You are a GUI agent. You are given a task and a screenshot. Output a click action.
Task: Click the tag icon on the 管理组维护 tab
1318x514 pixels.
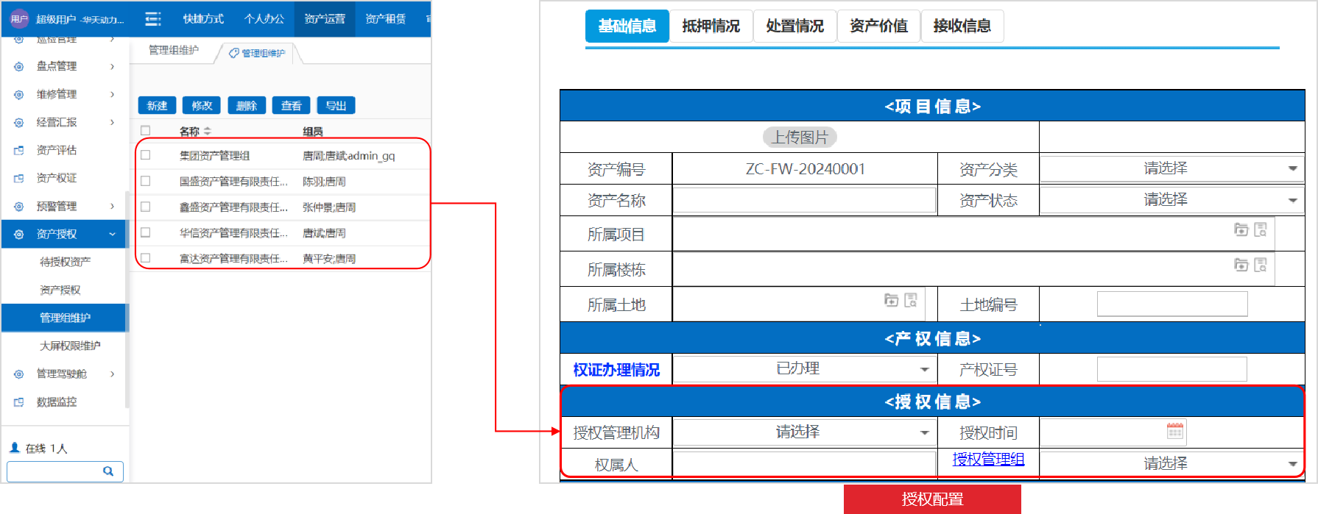(x=234, y=53)
